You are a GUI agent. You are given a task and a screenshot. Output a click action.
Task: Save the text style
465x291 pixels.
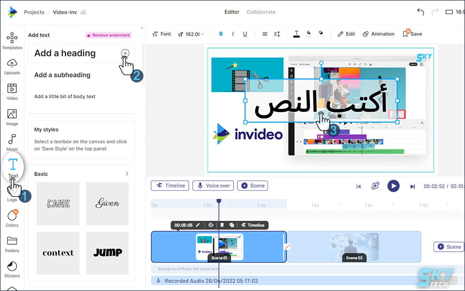click(x=412, y=33)
